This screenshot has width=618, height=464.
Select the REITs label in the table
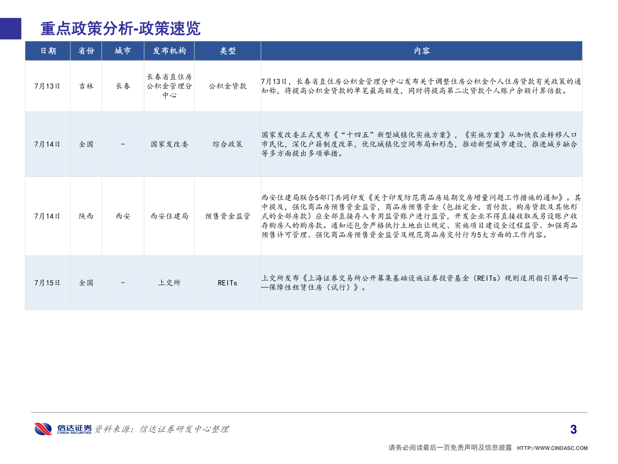point(227,283)
